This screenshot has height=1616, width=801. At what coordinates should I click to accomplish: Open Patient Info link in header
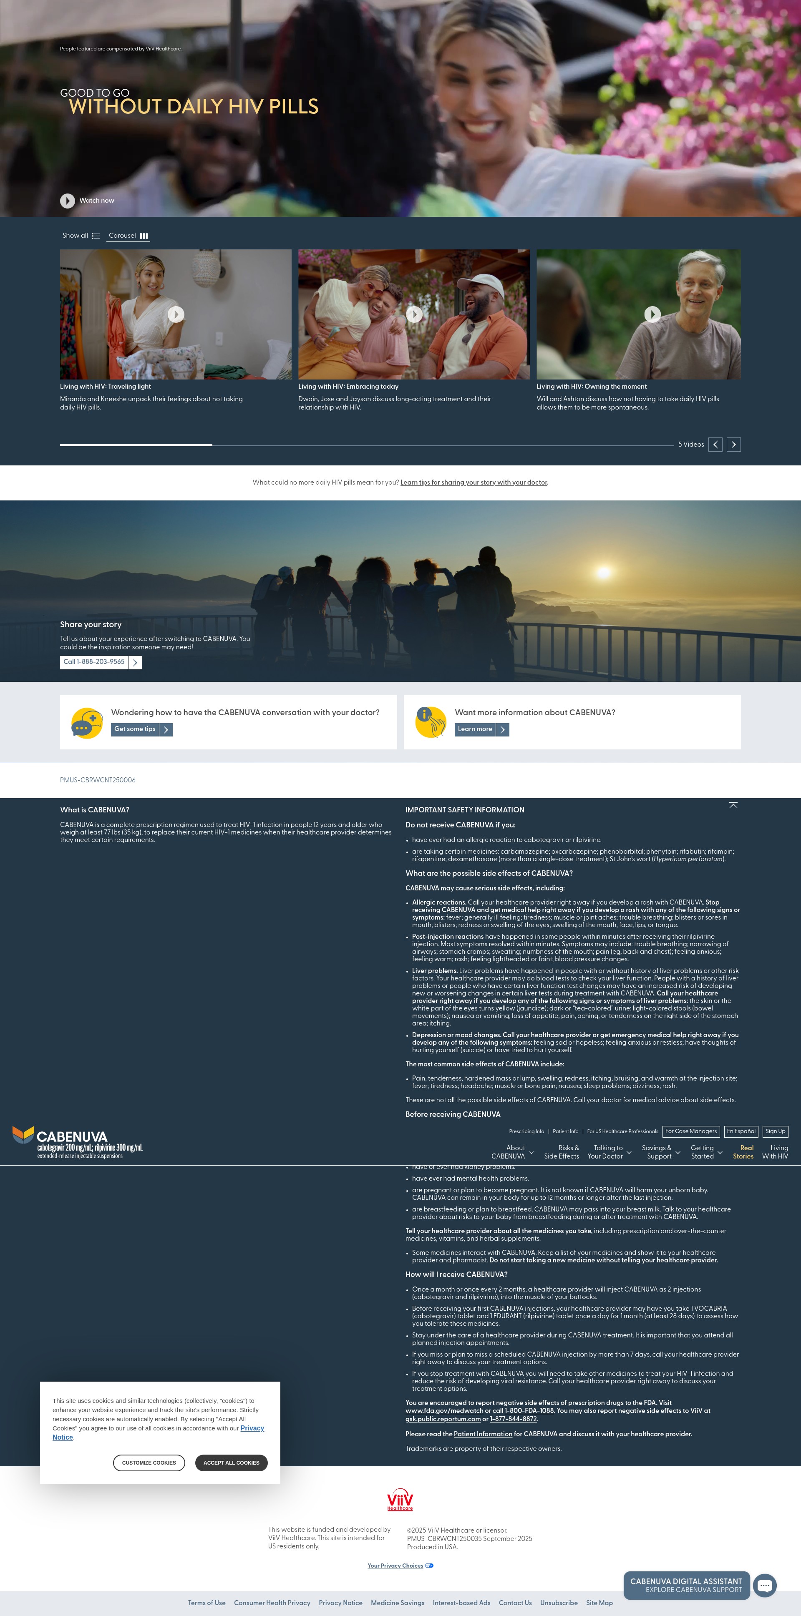click(x=566, y=1132)
